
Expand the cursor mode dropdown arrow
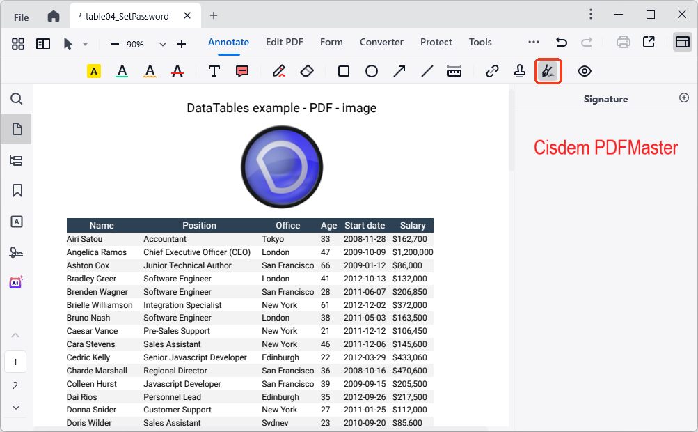click(x=85, y=44)
